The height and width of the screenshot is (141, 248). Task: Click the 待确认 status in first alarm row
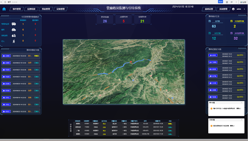[x=37, y=56]
